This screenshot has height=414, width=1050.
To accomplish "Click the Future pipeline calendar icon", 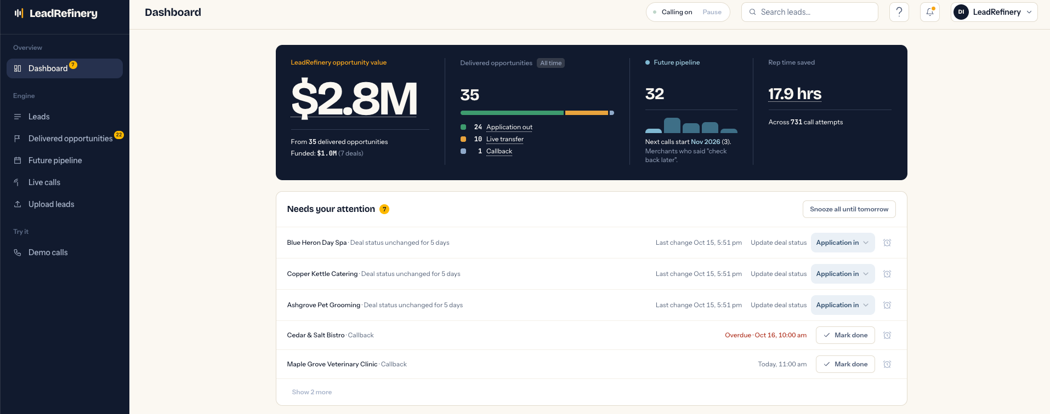I will [18, 160].
